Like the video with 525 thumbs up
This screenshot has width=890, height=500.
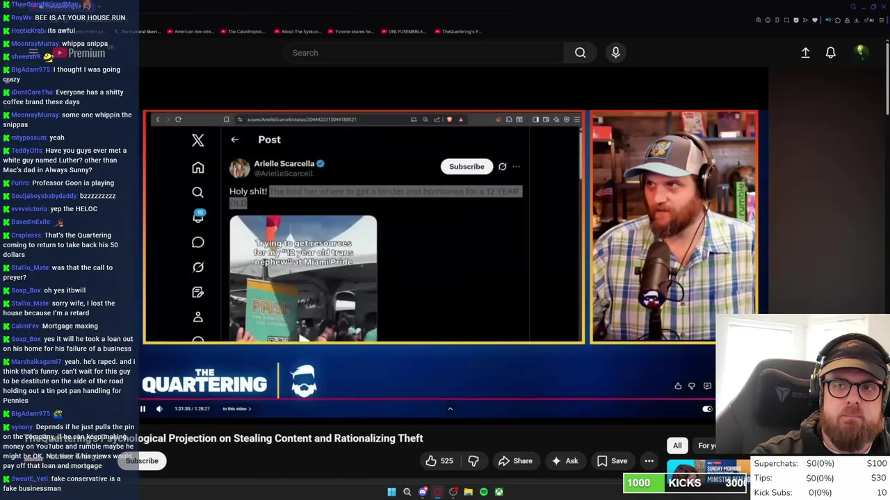[x=440, y=460]
